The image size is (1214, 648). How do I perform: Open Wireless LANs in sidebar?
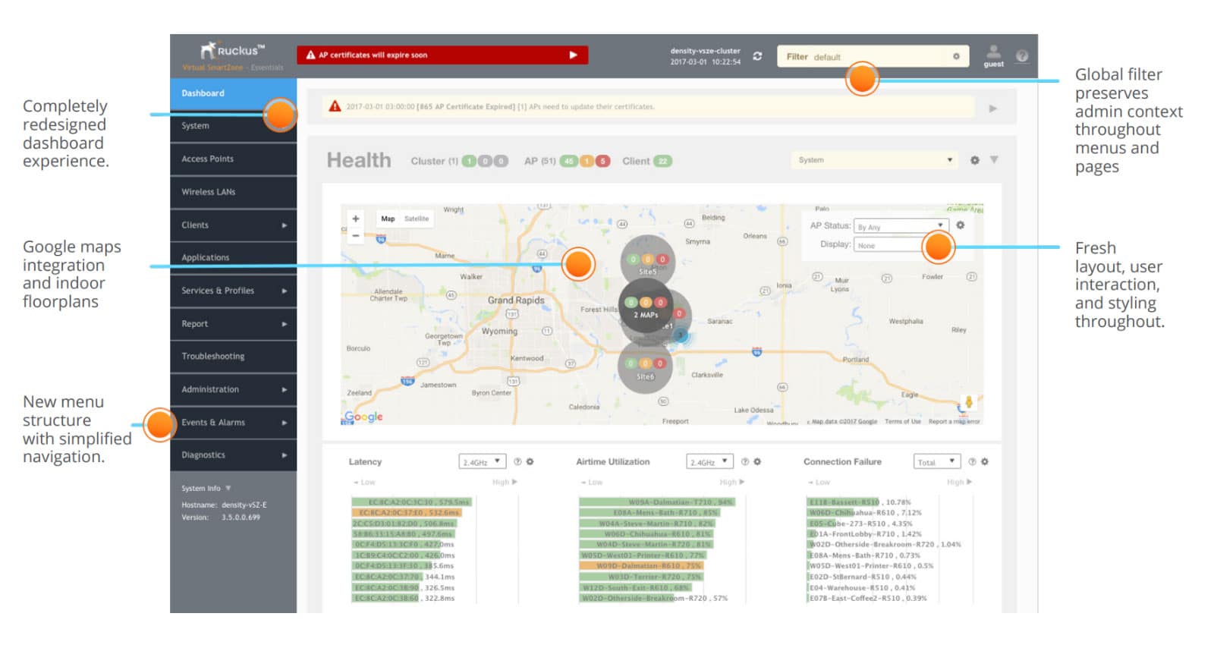[x=234, y=192]
